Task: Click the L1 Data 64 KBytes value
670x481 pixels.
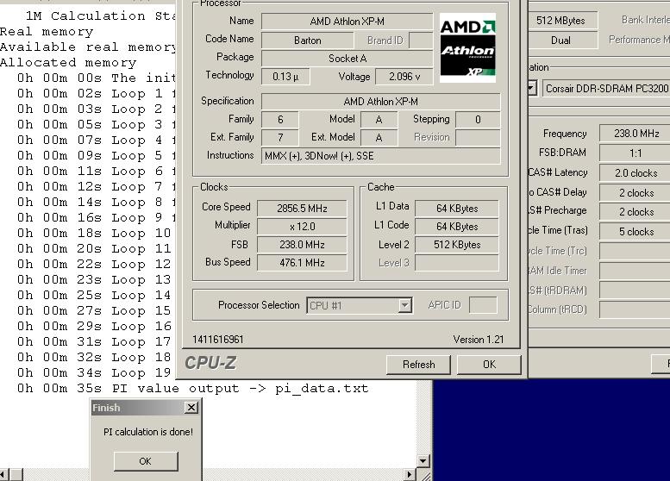Action: [457, 209]
